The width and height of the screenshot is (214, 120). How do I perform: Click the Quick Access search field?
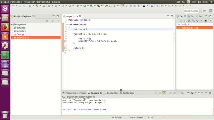point(191,11)
